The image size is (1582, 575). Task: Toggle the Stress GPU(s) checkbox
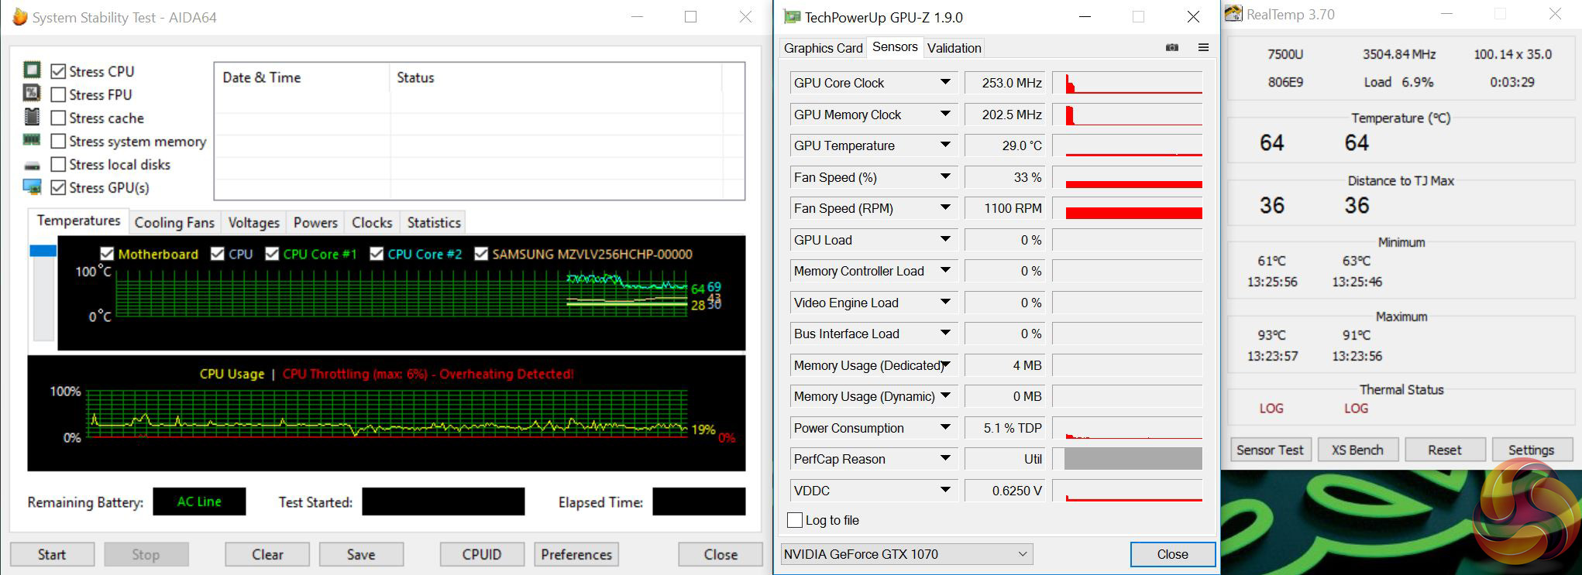[x=57, y=187]
